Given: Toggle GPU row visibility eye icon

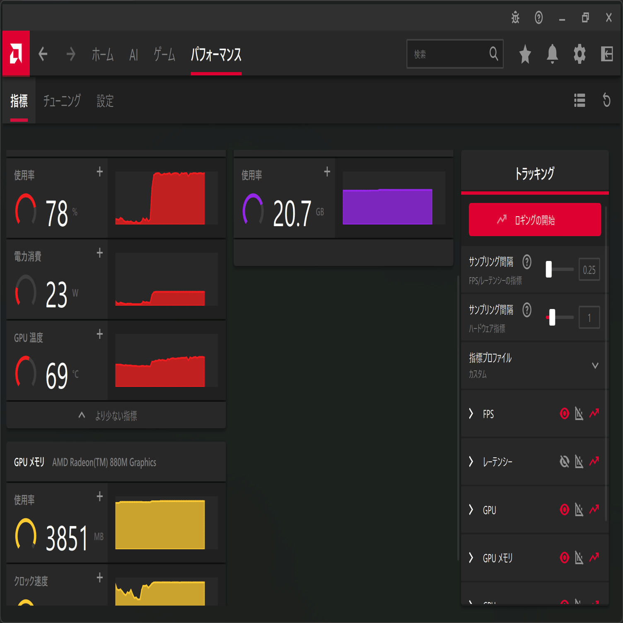Looking at the screenshot, I should tap(565, 510).
